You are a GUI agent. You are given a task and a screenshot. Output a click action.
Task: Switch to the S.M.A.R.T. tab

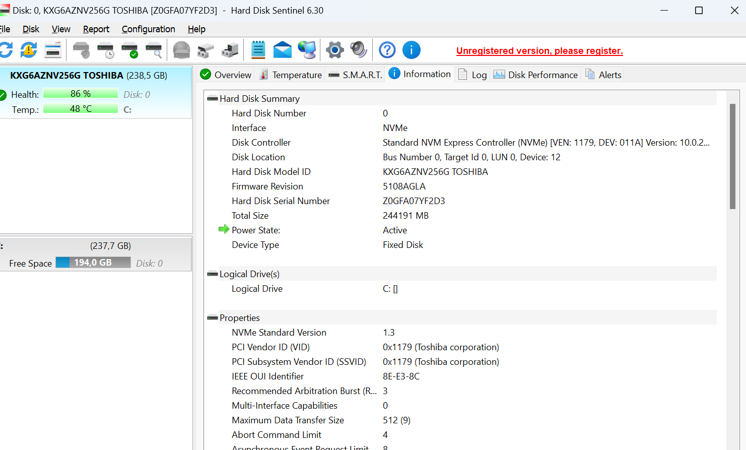(356, 75)
